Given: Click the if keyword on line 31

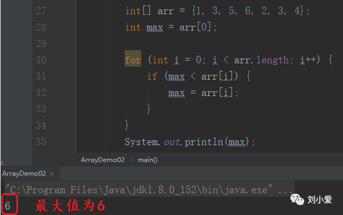Looking at the screenshot, I should pyautogui.click(x=152, y=76).
